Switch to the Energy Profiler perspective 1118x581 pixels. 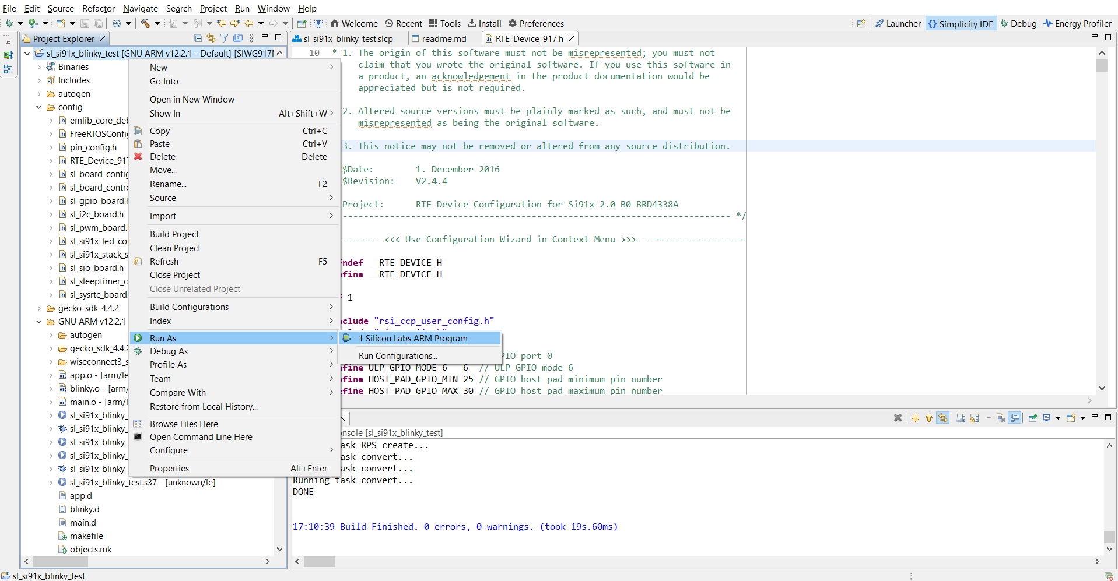coord(1077,23)
